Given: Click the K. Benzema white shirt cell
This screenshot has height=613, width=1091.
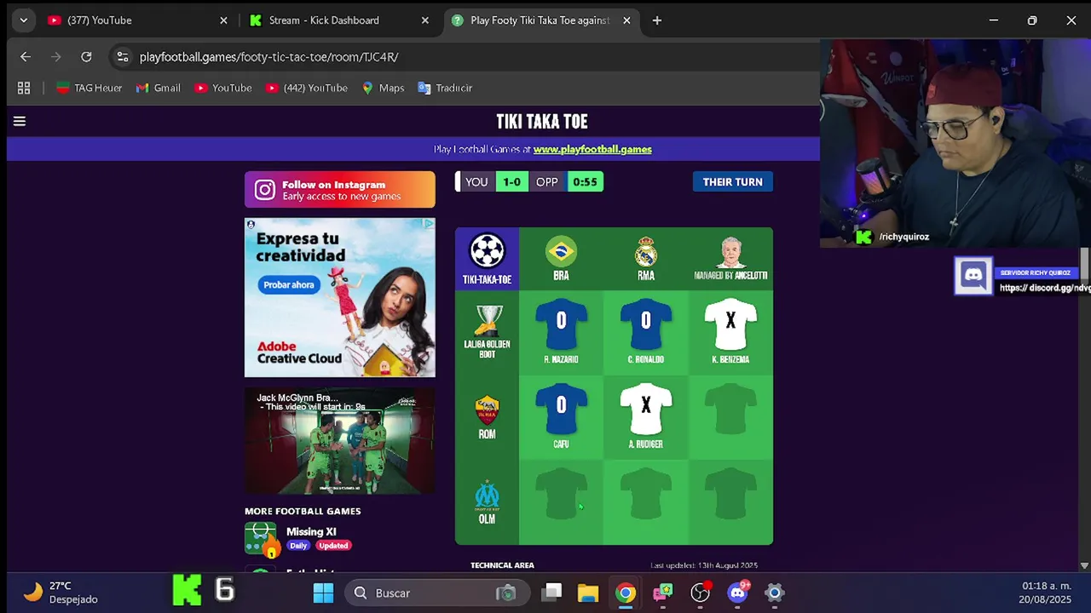Looking at the screenshot, I should tap(730, 324).
